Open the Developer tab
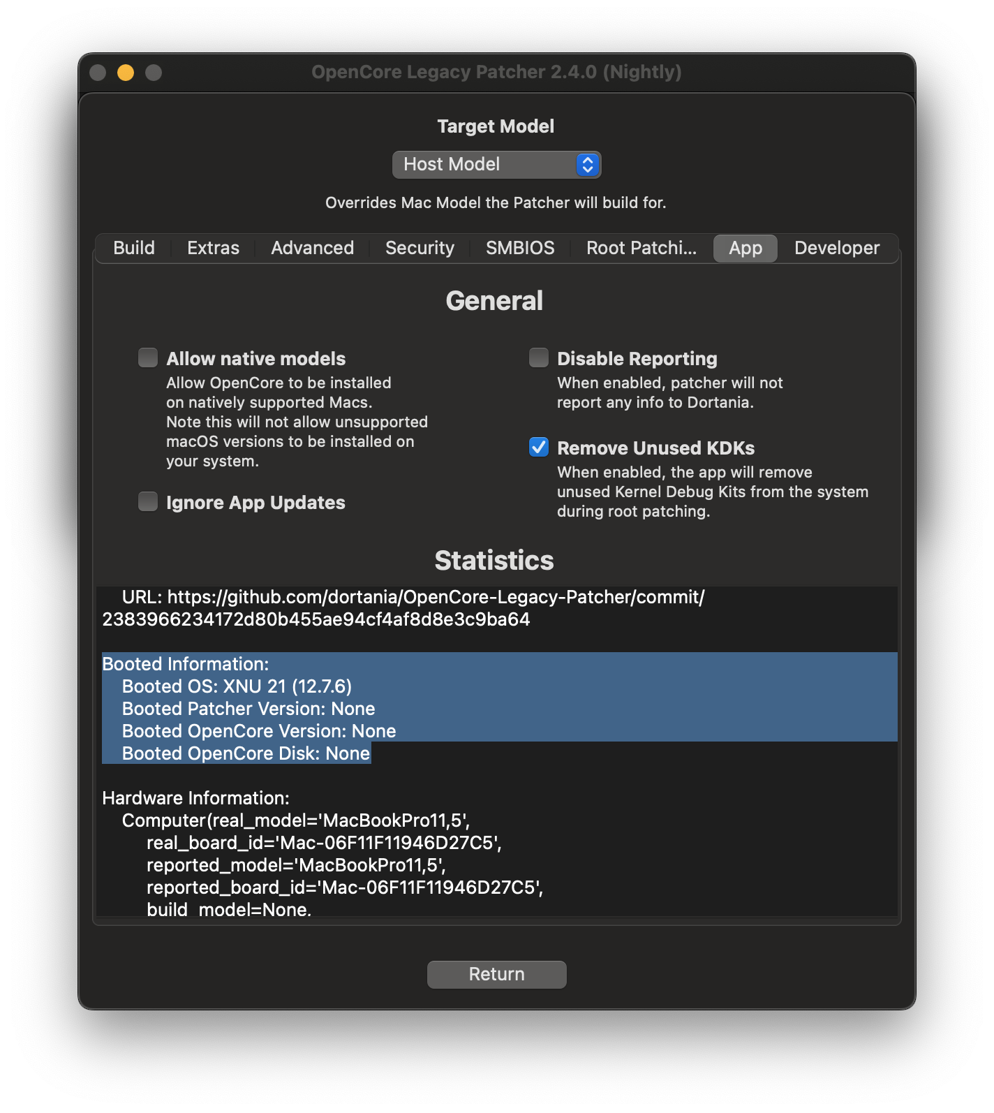 pyautogui.click(x=836, y=249)
